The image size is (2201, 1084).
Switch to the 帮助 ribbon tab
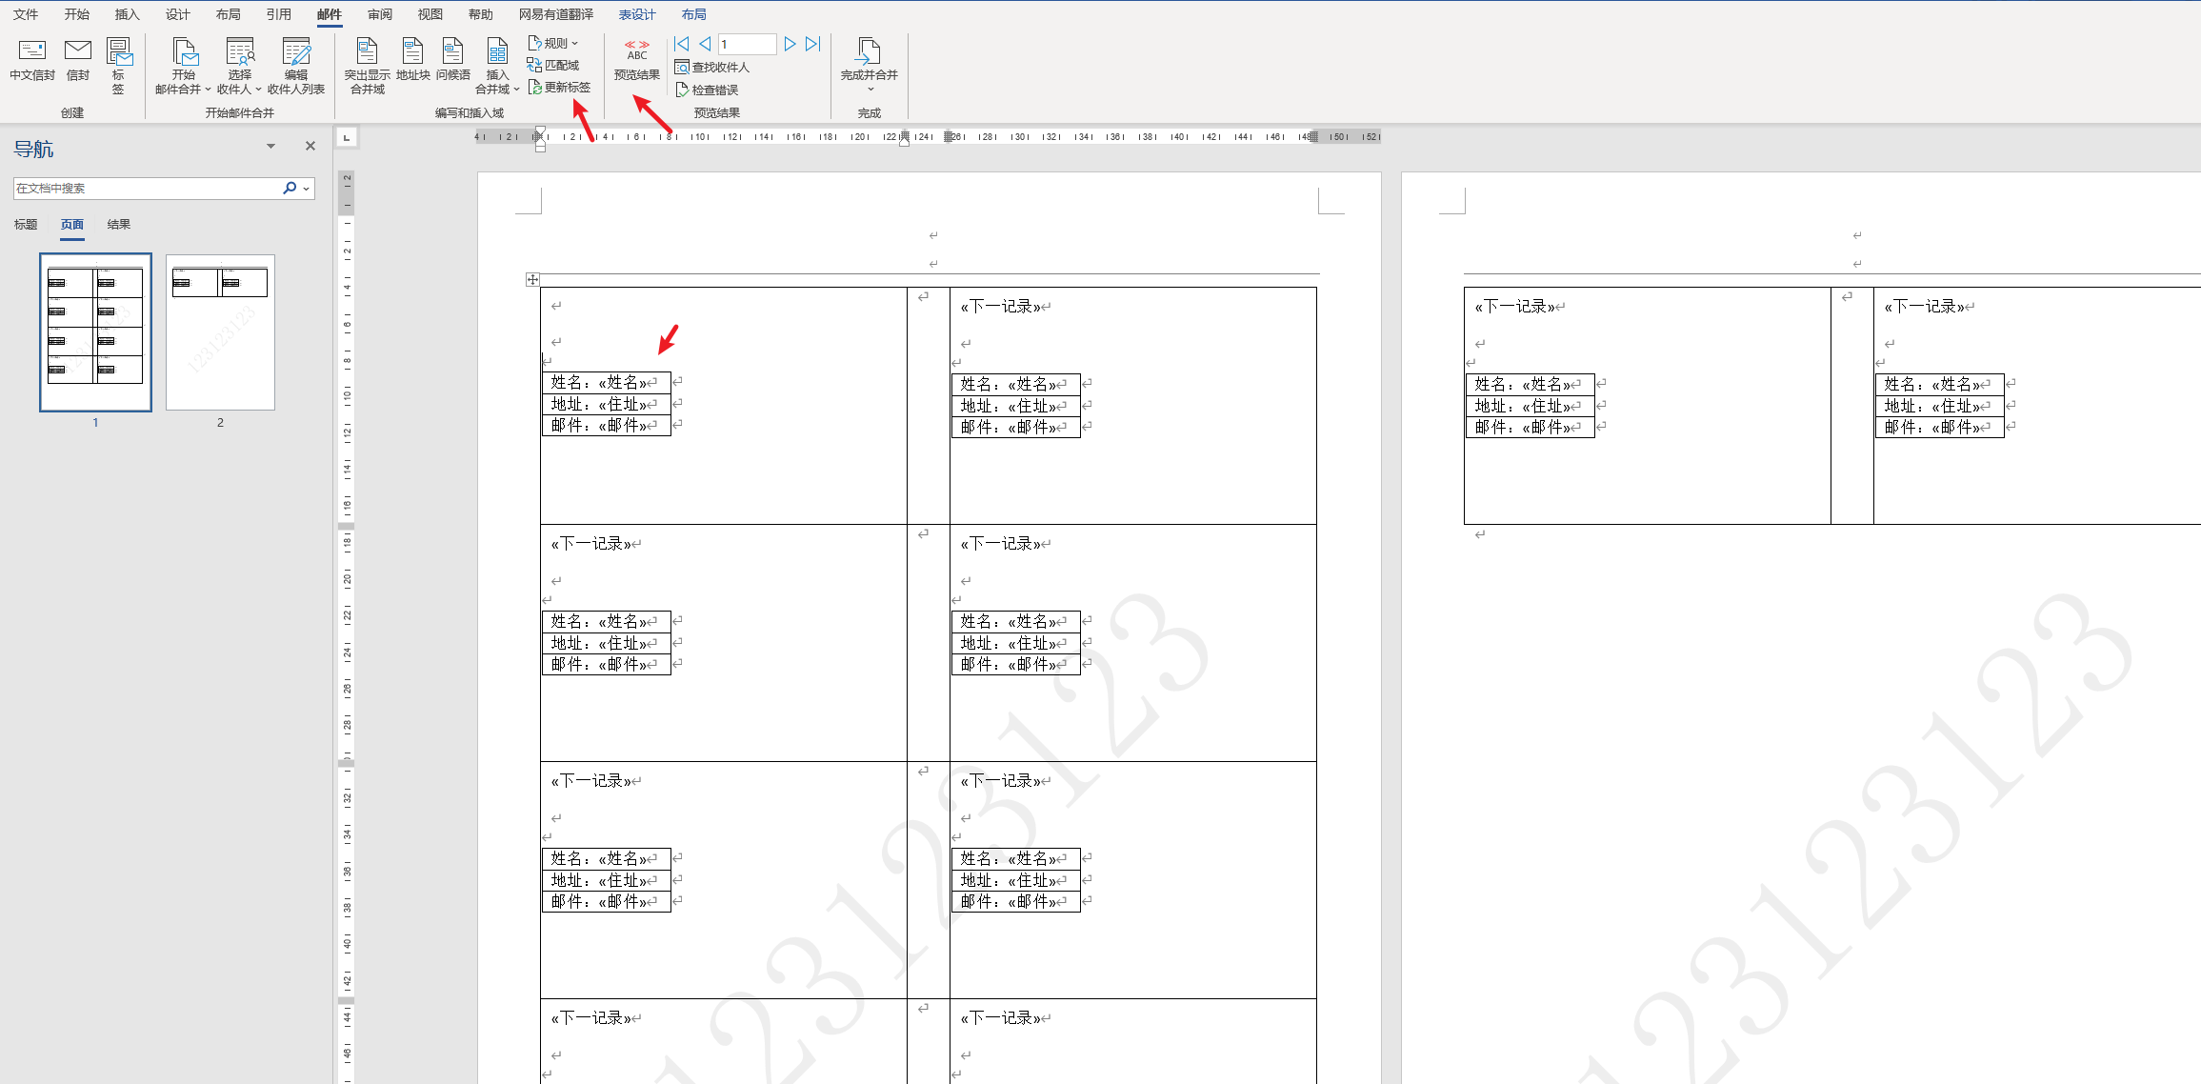pyautogui.click(x=481, y=14)
